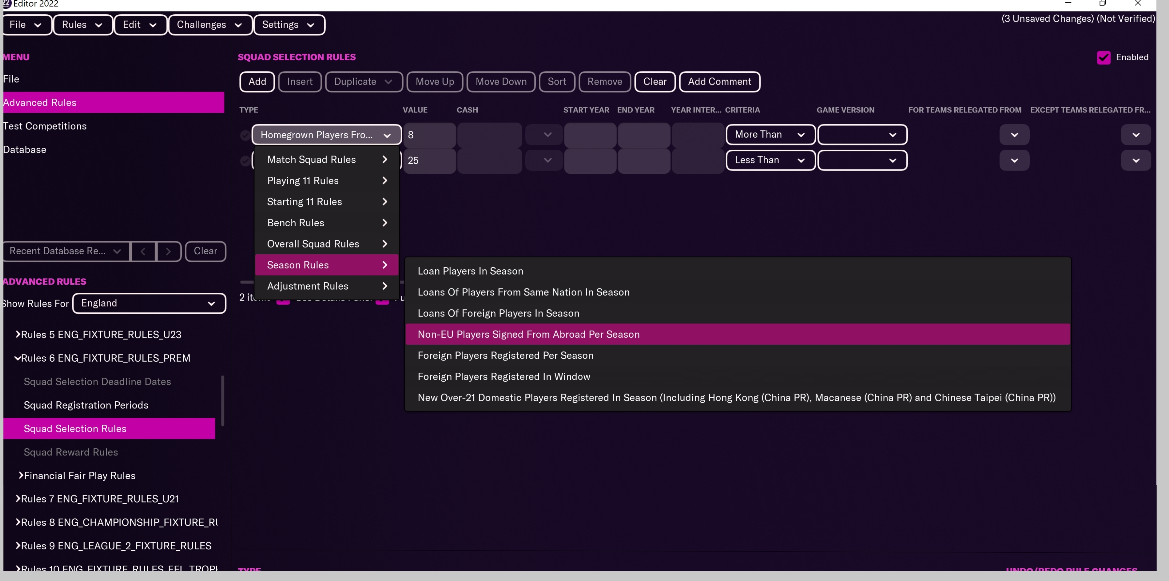Open relegated-from dropdown arrow in second row
1169x581 pixels.
coord(1014,160)
